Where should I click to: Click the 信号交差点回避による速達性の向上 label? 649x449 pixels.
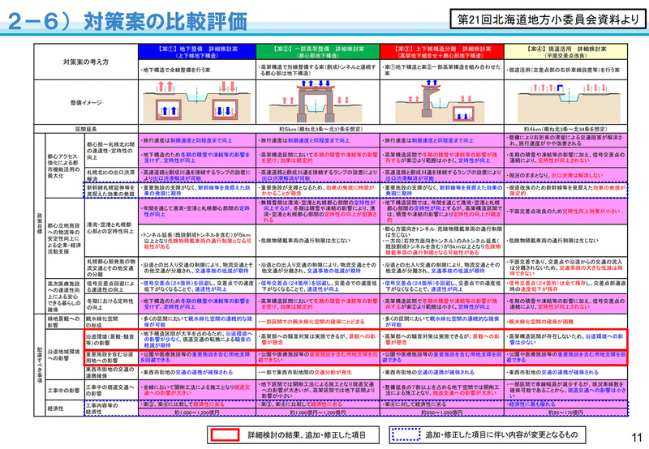coord(111,286)
